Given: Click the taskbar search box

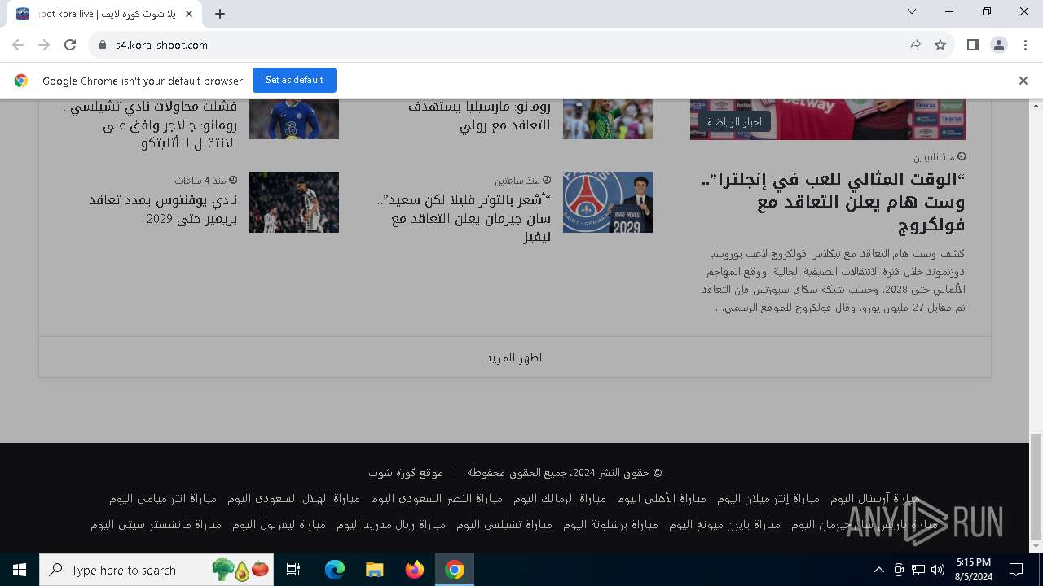Looking at the screenshot, I should pyautogui.click(x=156, y=570).
